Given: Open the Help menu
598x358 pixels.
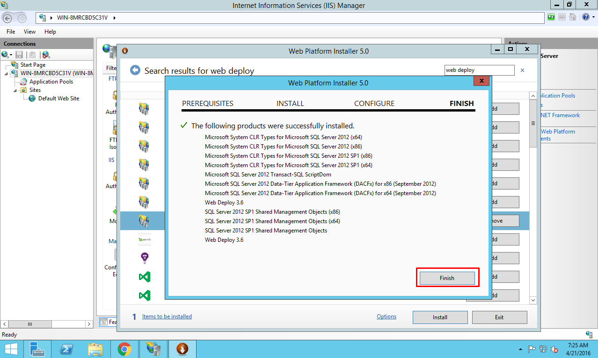Looking at the screenshot, I should [x=50, y=32].
